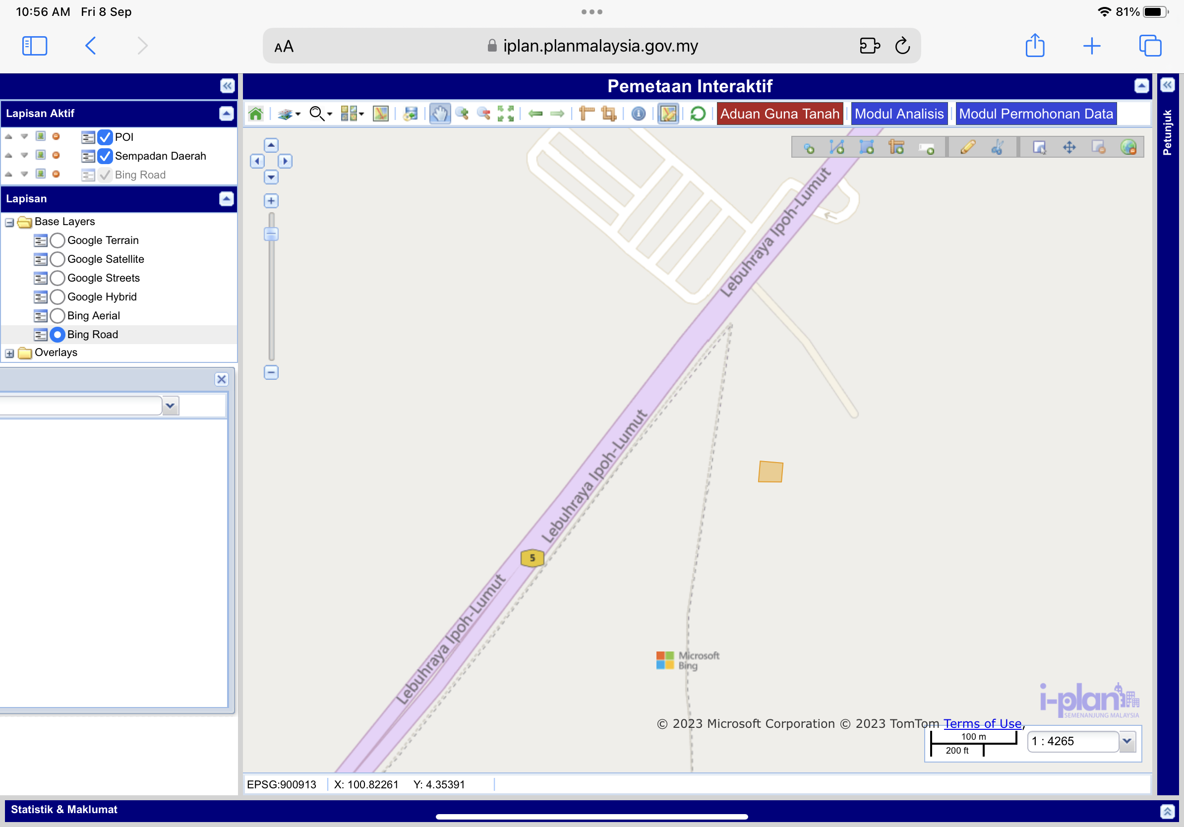Click the pencil edit feature tool
The width and height of the screenshot is (1184, 827).
click(967, 147)
